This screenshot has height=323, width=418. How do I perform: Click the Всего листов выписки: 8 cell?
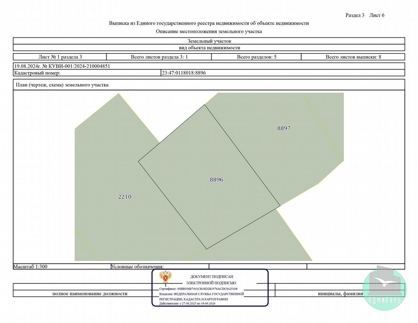pyautogui.click(x=353, y=57)
